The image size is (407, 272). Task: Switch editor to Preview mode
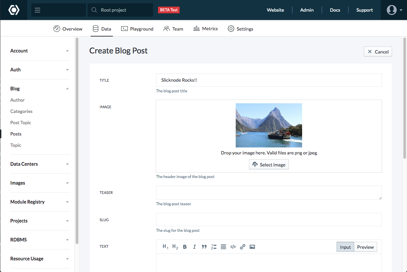pyautogui.click(x=365, y=247)
